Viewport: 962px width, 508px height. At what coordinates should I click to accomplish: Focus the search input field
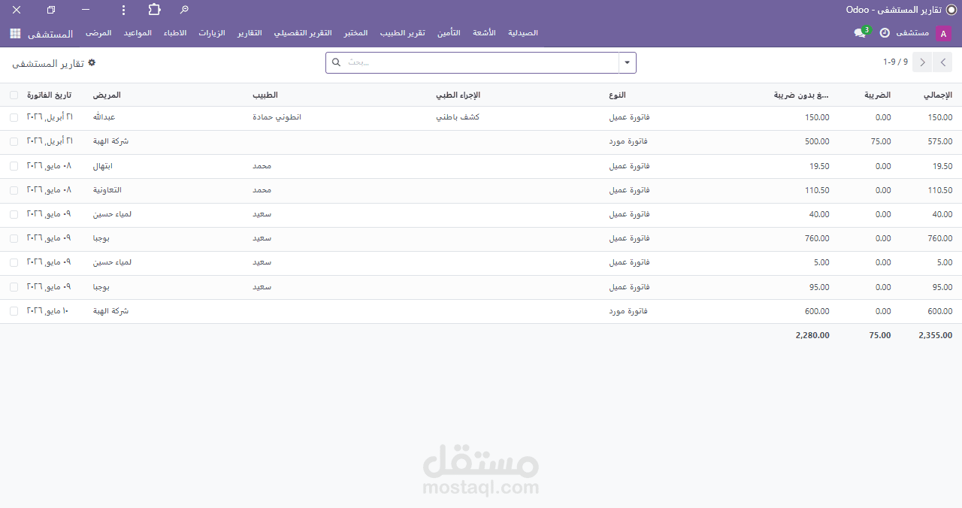(x=481, y=63)
